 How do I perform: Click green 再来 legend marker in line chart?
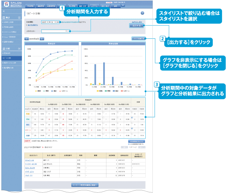(44, 91)
